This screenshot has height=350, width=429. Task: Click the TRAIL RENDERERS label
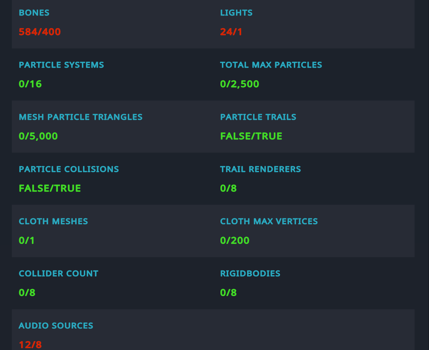260,169
